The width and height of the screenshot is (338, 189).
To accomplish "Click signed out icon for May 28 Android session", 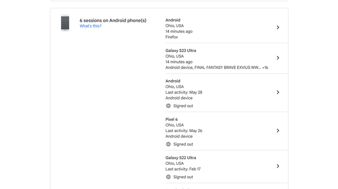I will [169, 106].
